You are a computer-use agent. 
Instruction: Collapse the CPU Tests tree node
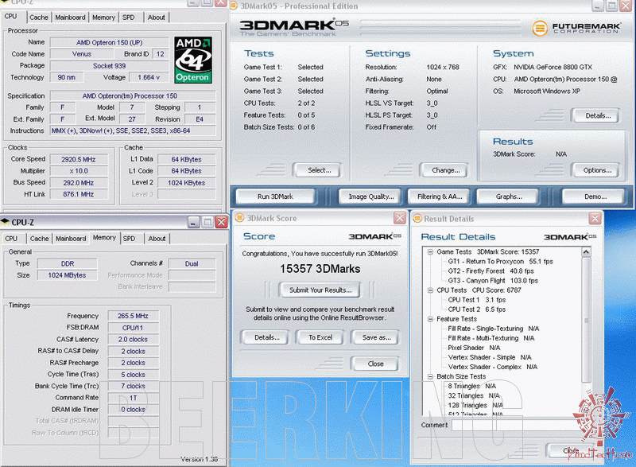pos(430,290)
